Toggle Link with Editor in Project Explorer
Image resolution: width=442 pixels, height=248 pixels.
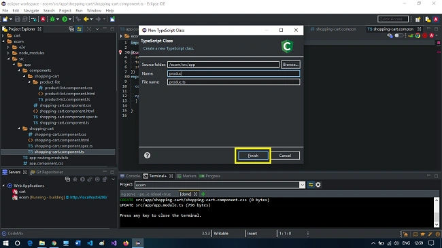point(79,29)
